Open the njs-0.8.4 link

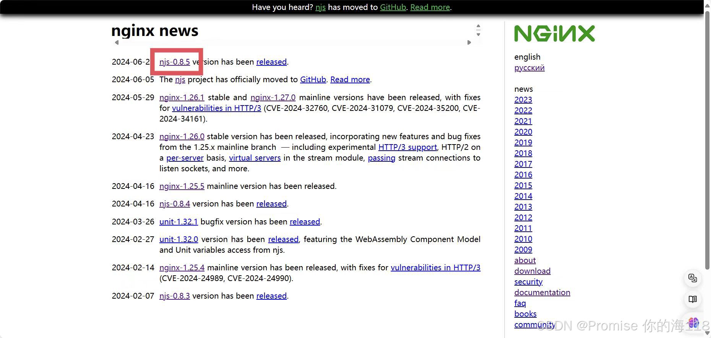coord(175,204)
